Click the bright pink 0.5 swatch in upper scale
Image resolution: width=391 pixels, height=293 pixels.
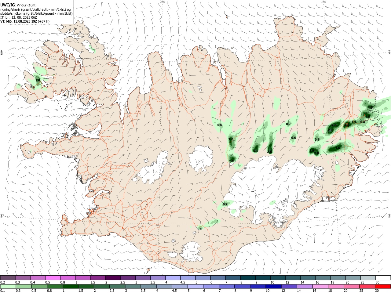point(53,278)
